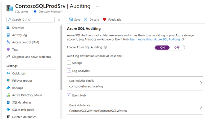The height and width of the screenshot is (119, 205).
Task: Select ContosoSQLWesteu\ContostoSQLWesteu value
Action: point(98,111)
